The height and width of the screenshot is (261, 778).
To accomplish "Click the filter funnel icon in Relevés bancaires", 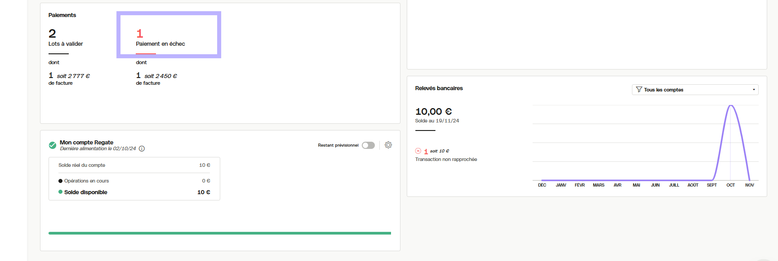I will click(x=639, y=90).
